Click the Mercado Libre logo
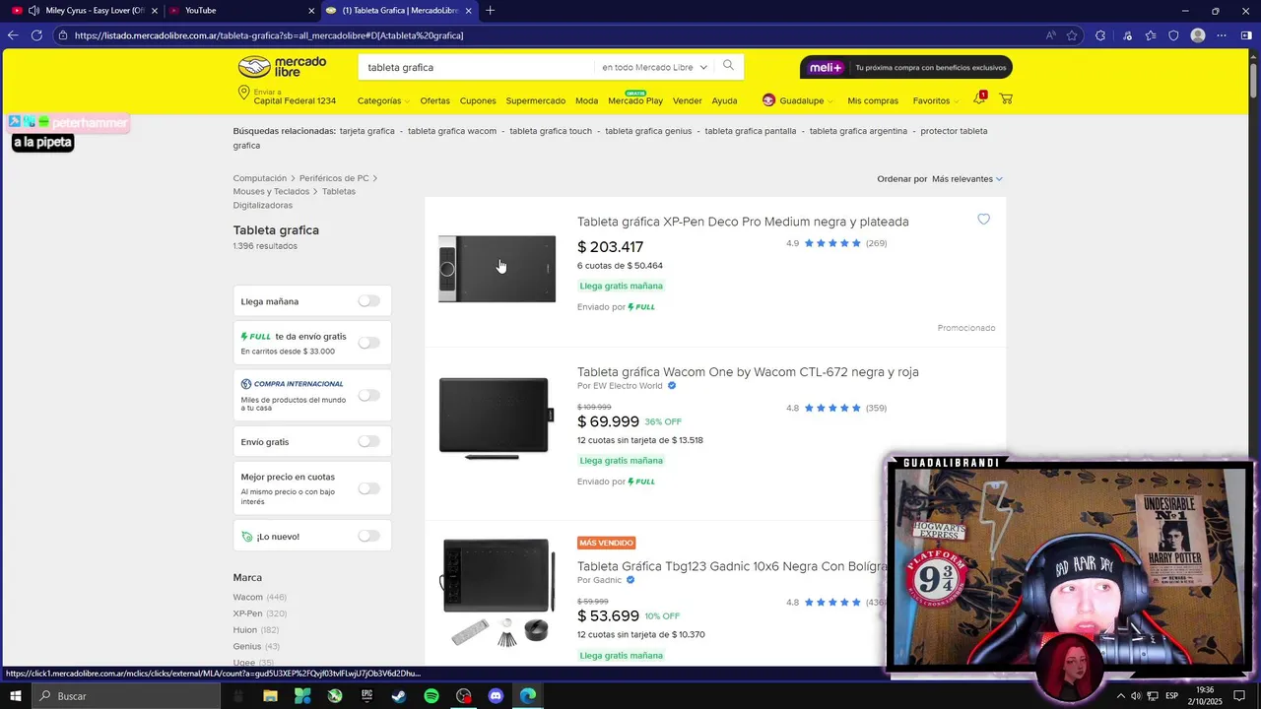 (282, 67)
